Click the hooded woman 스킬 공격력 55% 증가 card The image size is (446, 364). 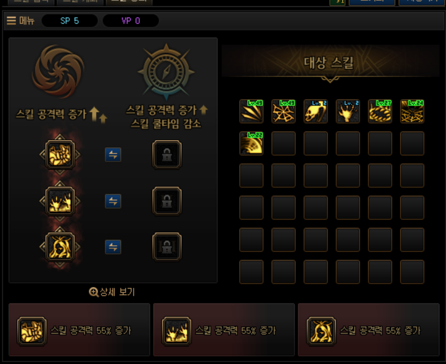(x=369, y=330)
